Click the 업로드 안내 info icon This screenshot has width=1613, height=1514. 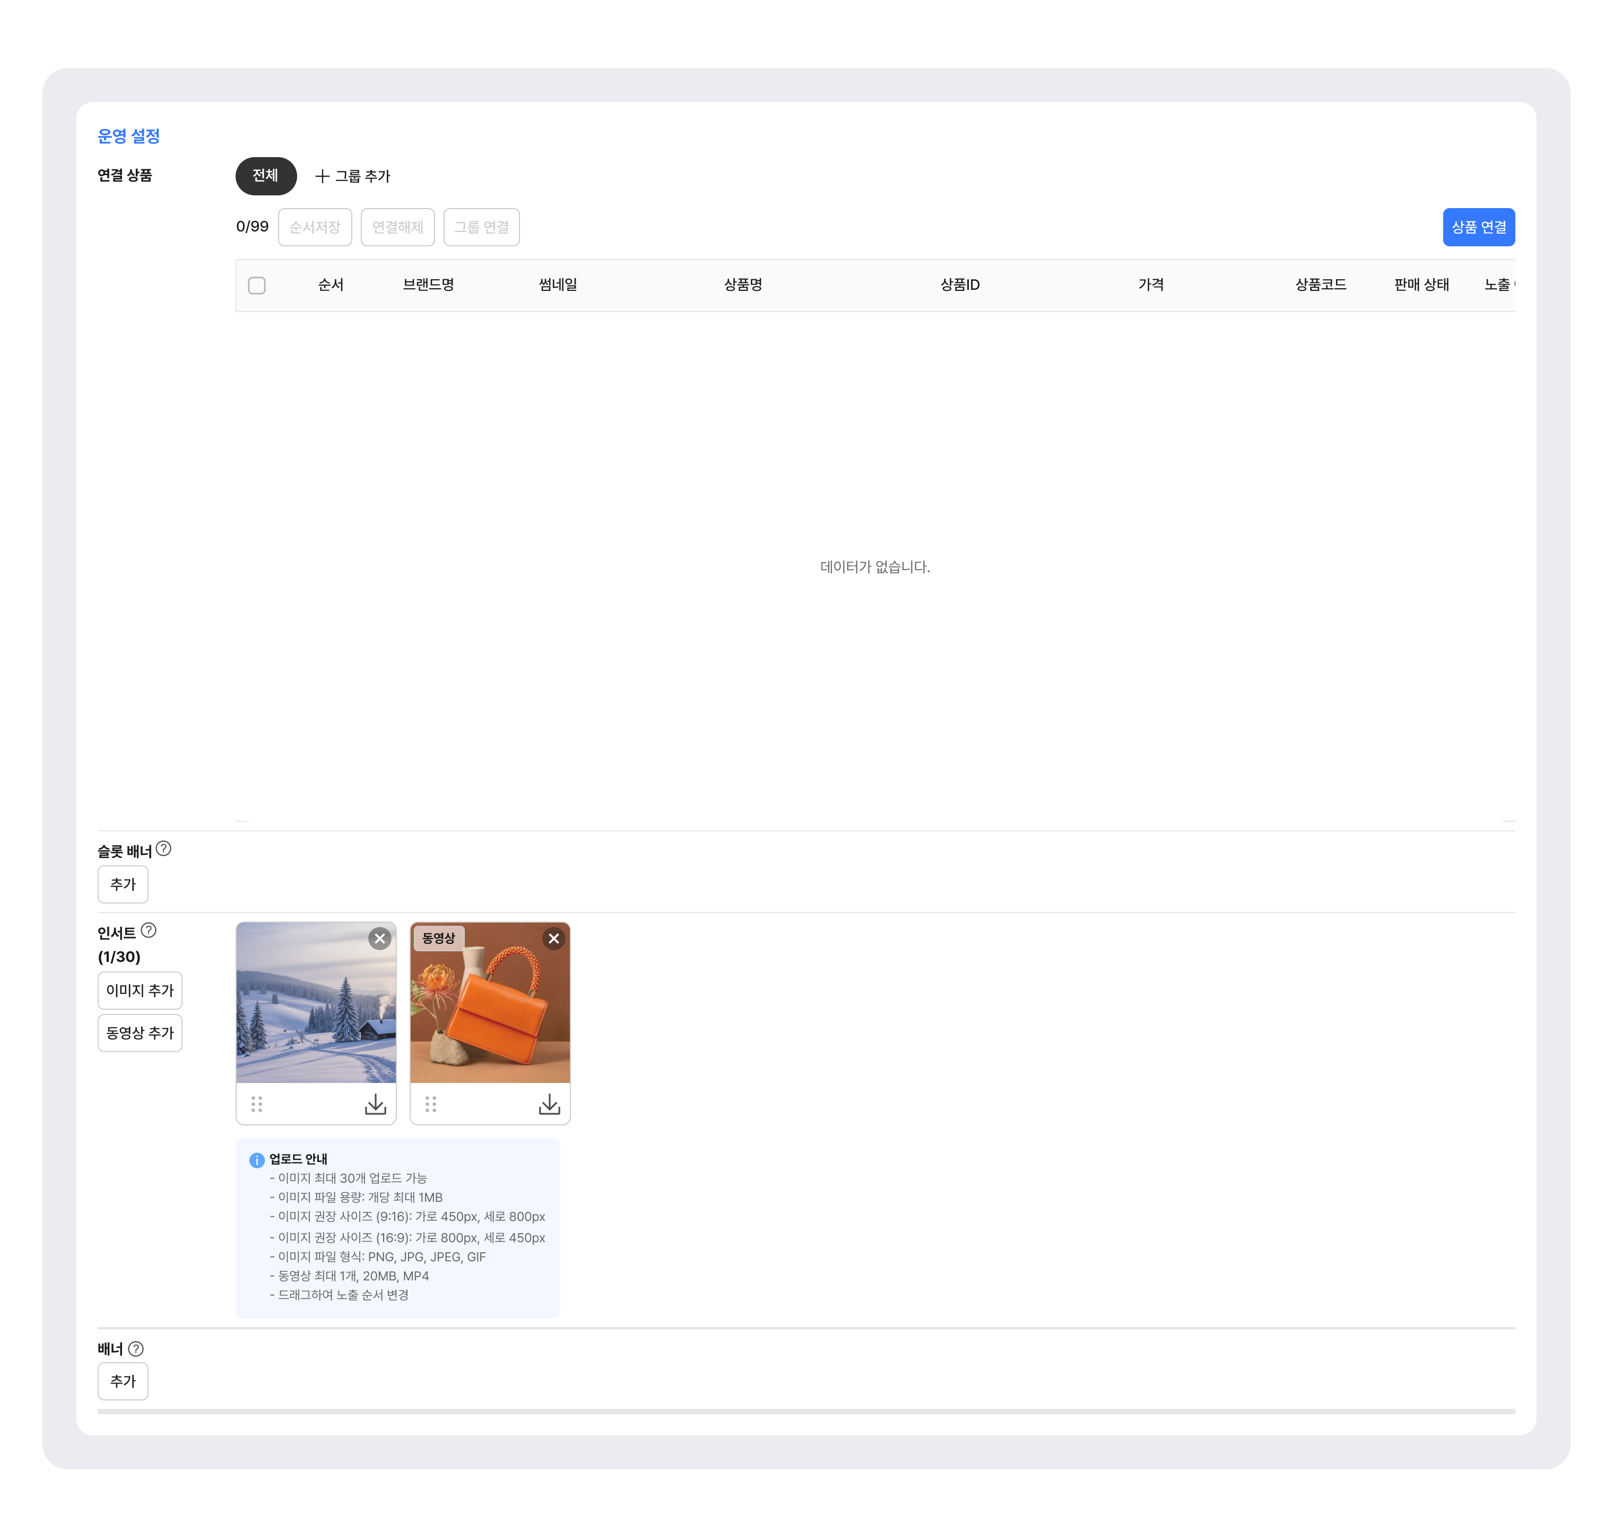coord(256,1159)
